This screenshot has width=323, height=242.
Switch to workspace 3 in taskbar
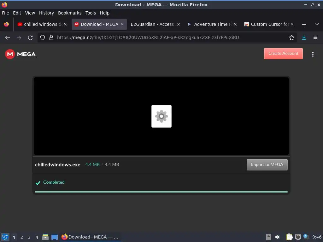29,237
